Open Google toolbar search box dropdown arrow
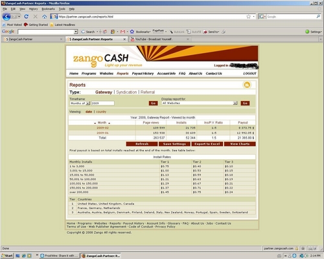The width and height of the screenshot is (324, 259). coord(76,32)
